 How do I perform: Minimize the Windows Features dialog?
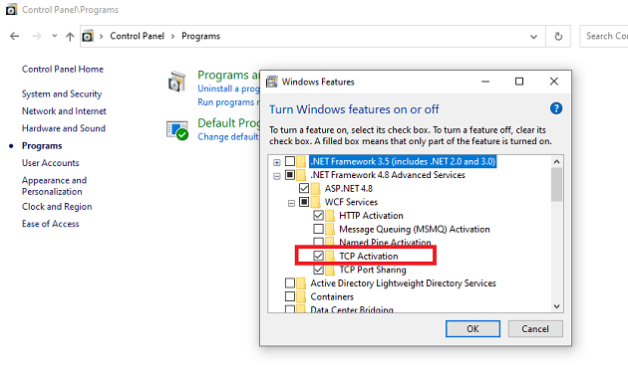(x=485, y=82)
